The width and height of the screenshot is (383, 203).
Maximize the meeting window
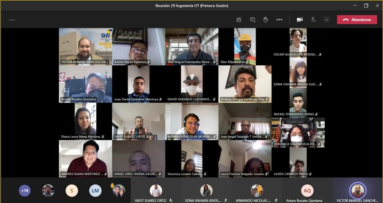coord(366,6)
